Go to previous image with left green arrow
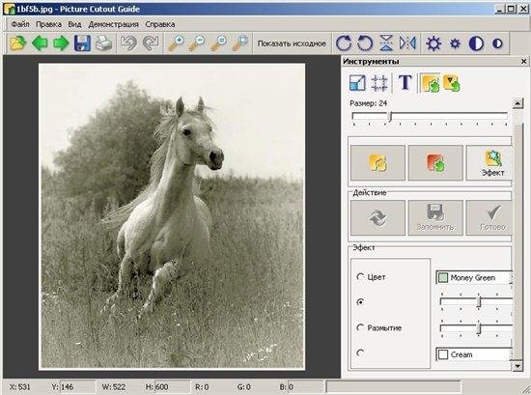Screen dimensions: 531x395 (x=40, y=43)
